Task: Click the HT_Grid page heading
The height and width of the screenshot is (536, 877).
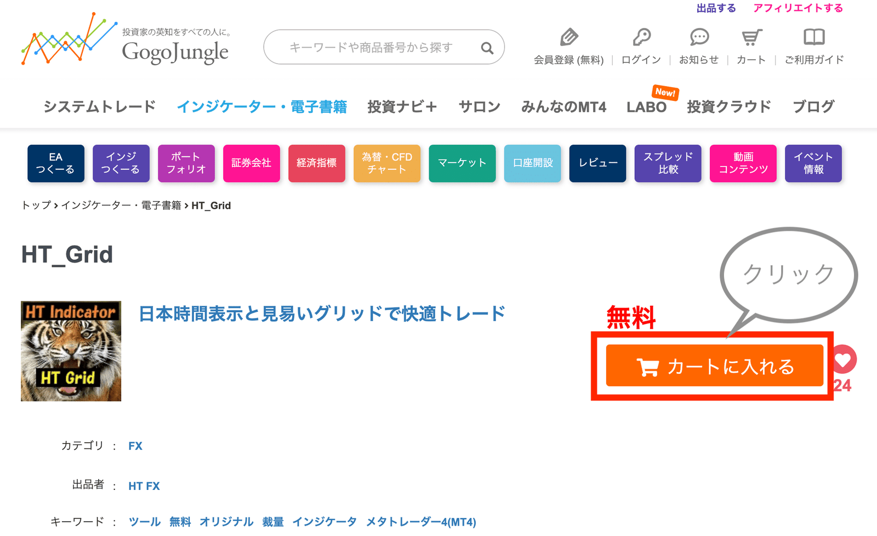Action: tap(67, 255)
